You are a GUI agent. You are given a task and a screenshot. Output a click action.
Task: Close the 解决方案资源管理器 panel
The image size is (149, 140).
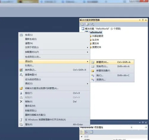[x=146, y=20]
